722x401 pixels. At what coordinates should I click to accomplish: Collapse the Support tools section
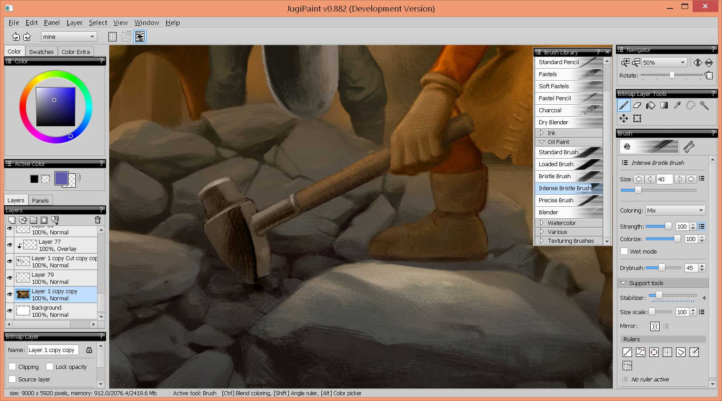click(624, 283)
